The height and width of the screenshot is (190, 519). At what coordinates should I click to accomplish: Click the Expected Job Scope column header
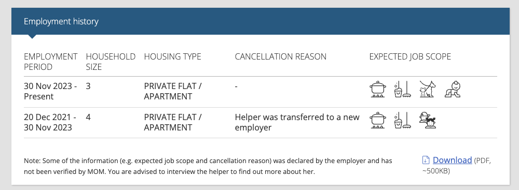[x=410, y=56]
